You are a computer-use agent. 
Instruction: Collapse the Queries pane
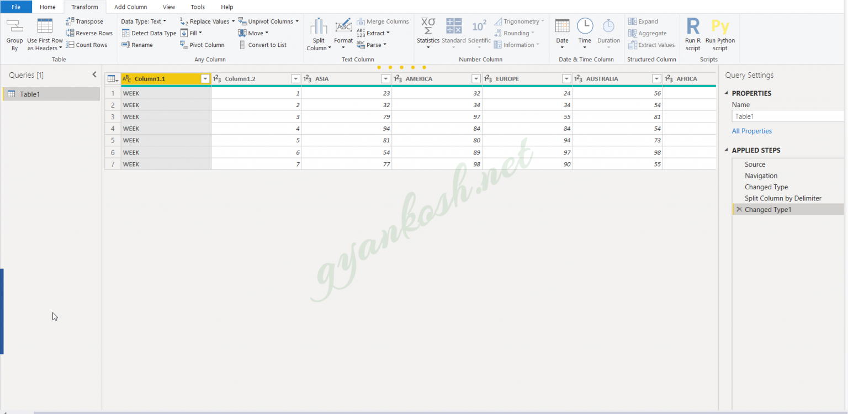tap(94, 74)
